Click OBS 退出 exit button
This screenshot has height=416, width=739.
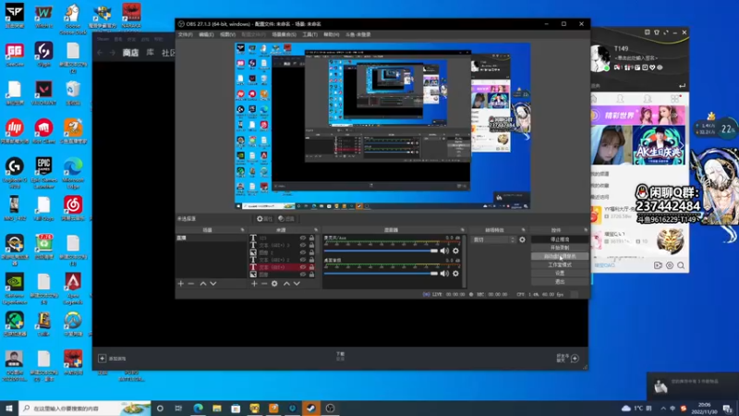point(560,282)
